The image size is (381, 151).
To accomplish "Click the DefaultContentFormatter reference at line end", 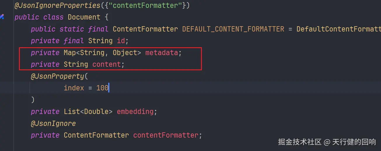I will point(339,29).
